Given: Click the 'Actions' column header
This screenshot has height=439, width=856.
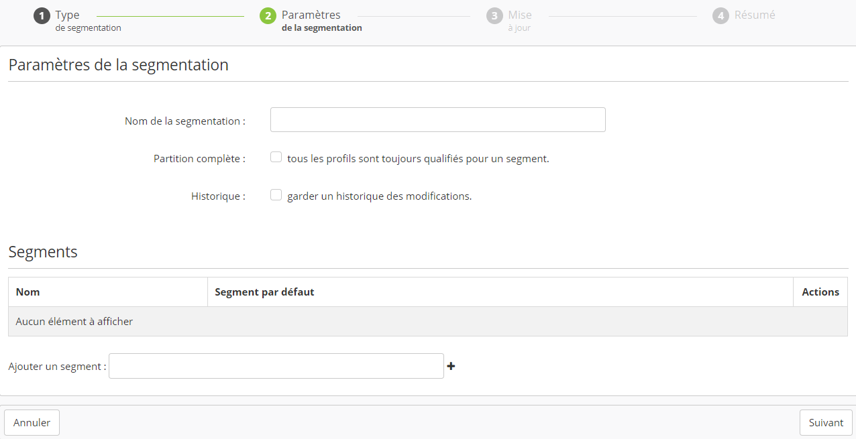Looking at the screenshot, I should 820,292.
